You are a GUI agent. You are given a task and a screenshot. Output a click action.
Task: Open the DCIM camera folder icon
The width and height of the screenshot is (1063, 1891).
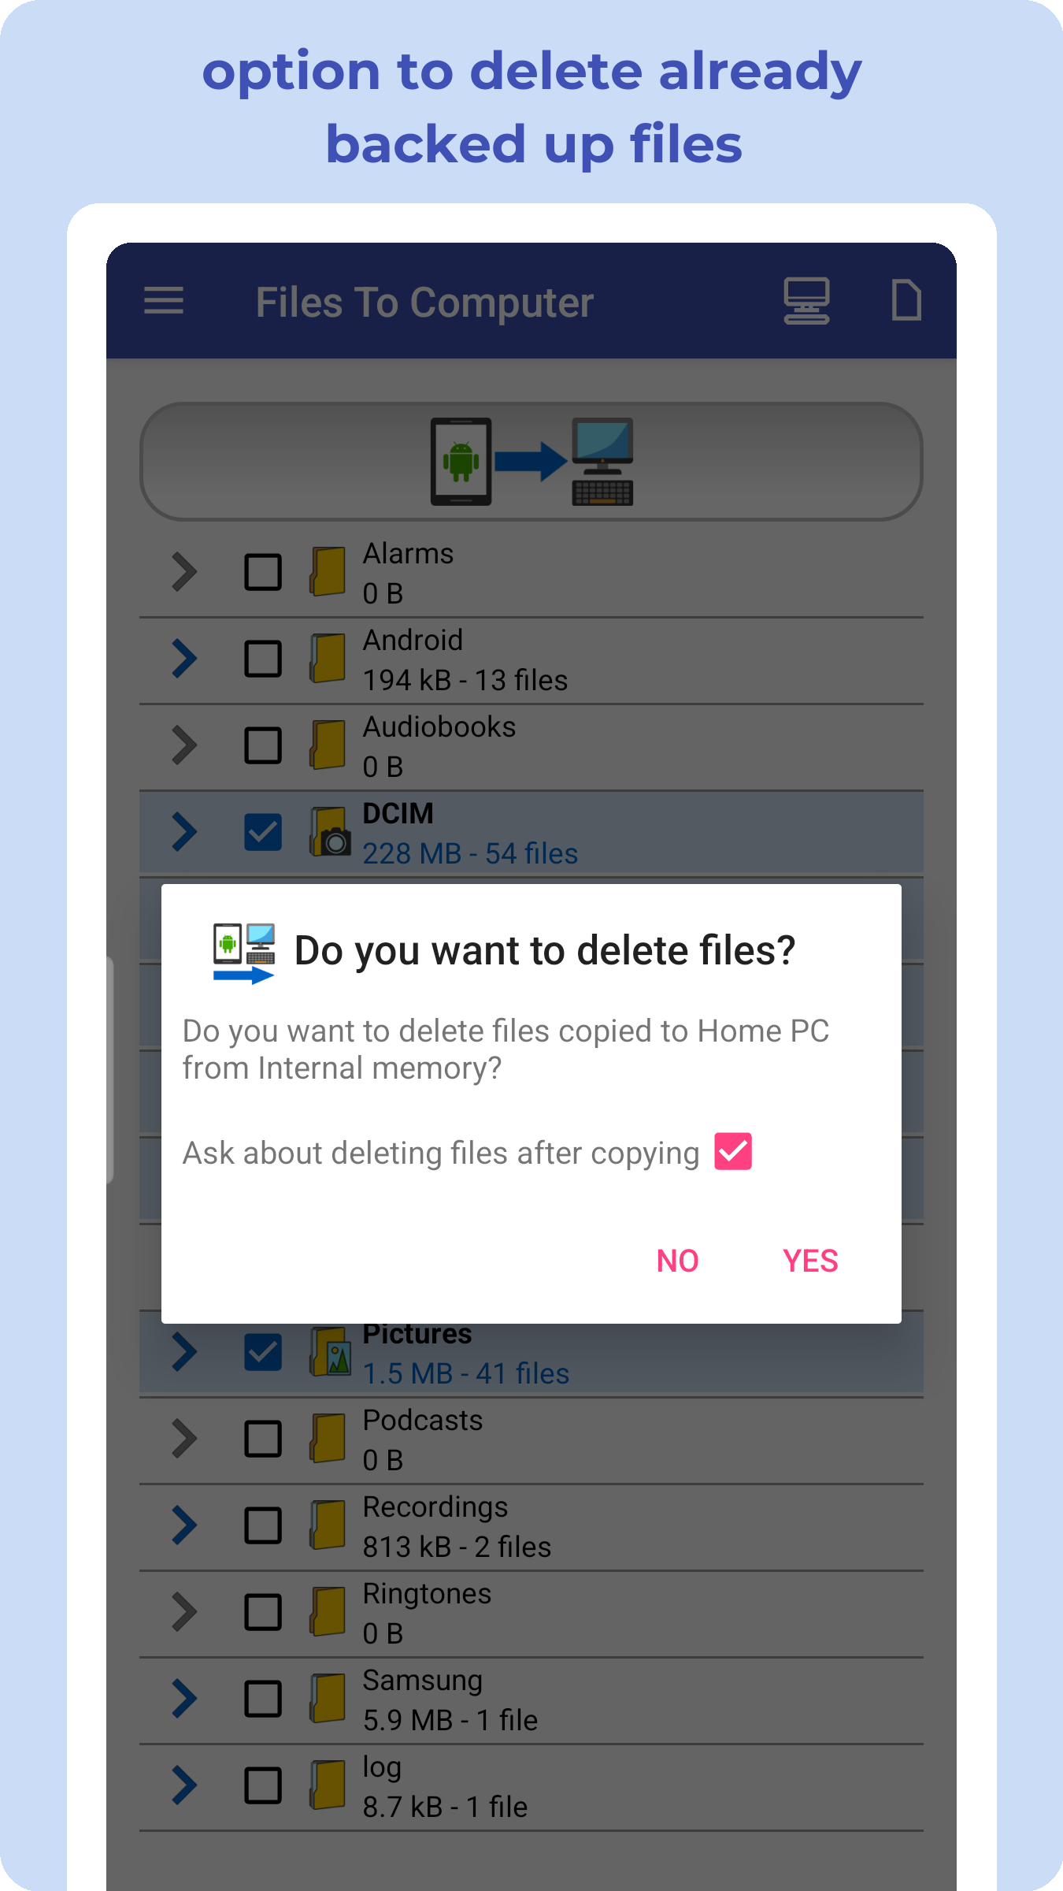330,833
